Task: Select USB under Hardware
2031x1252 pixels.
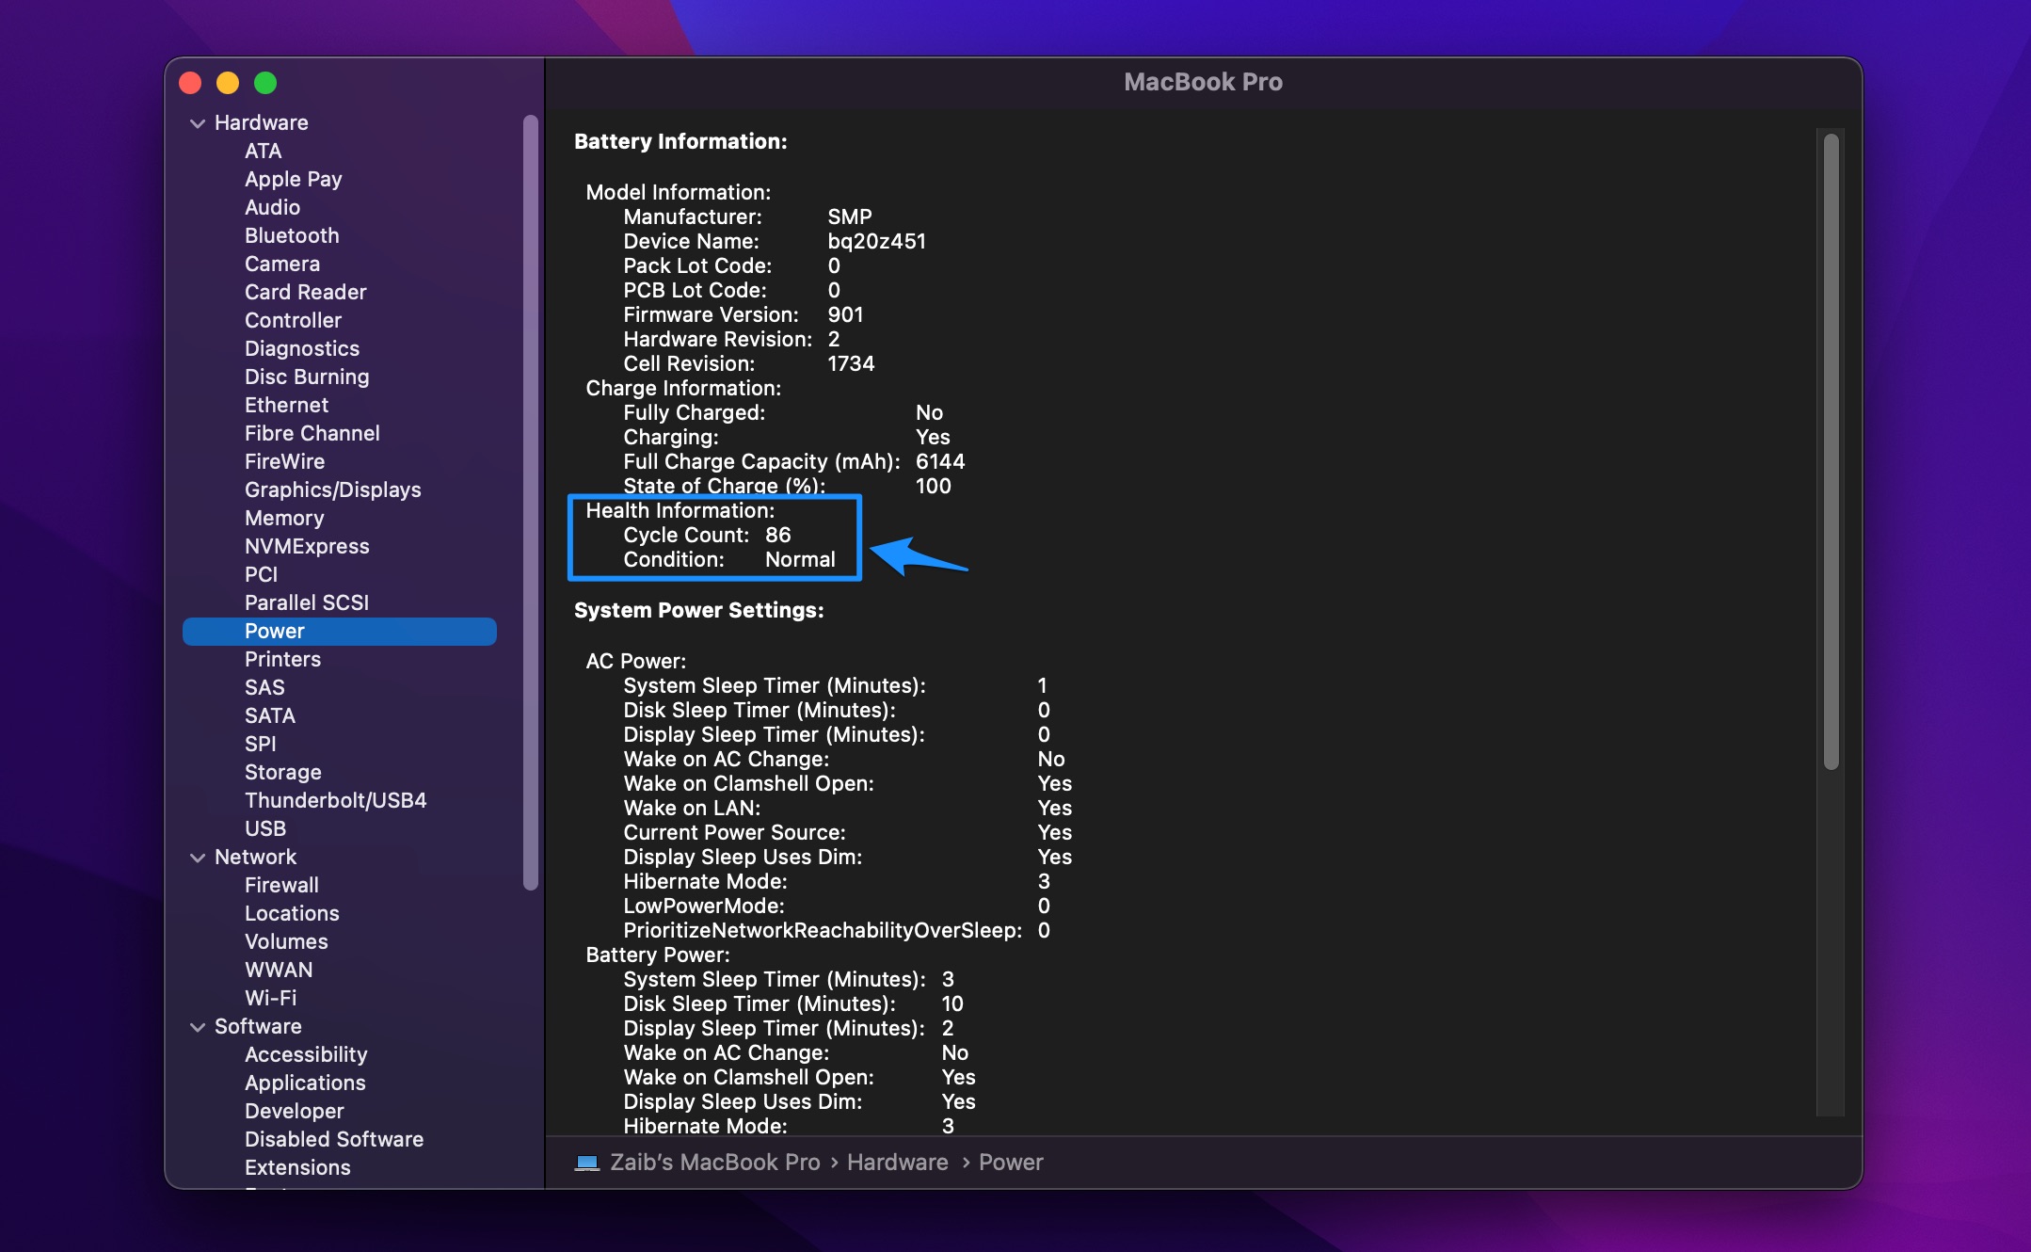Action: pos(265,827)
